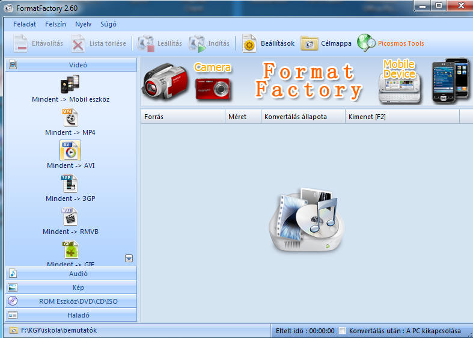Click the Indítás toolbar label
This screenshot has height=338, width=473.
click(219, 43)
